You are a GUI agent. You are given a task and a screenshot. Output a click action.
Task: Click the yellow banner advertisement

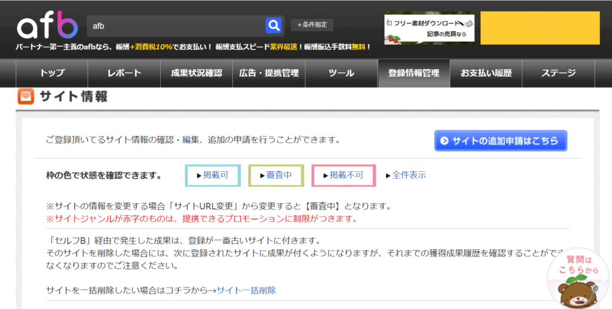[540, 28]
